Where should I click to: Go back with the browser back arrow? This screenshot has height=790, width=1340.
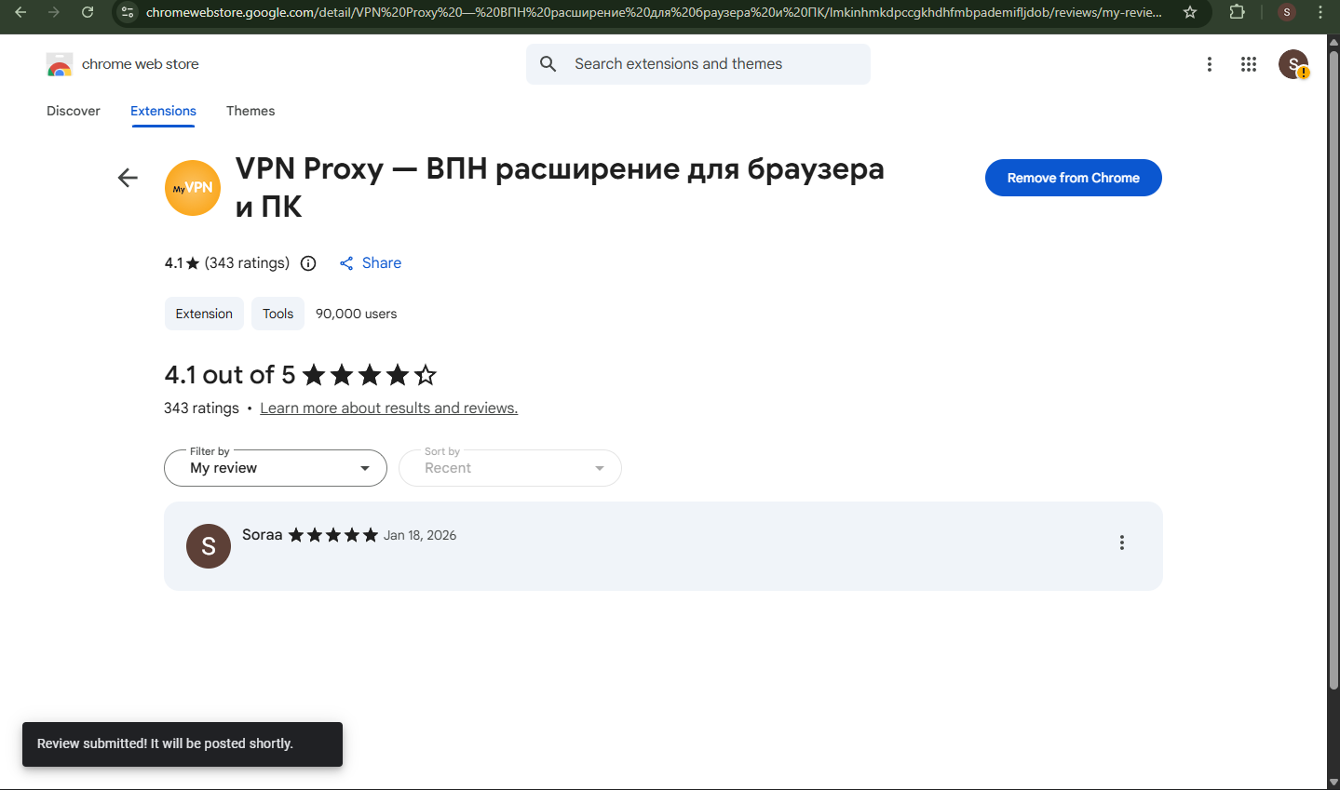point(20,12)
